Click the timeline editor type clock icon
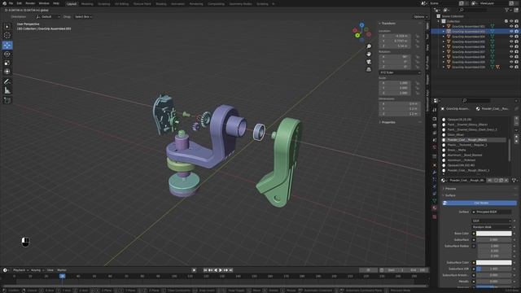The image size is (521, 293). [x=6, y=270]
